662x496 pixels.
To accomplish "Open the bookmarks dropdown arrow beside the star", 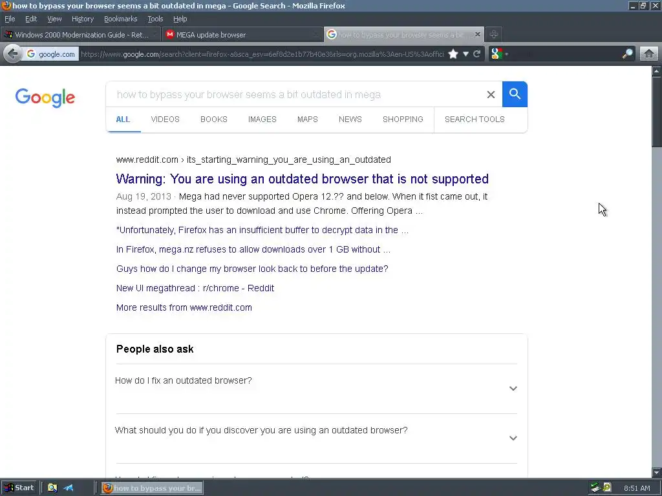I will [x=465, y=54].
